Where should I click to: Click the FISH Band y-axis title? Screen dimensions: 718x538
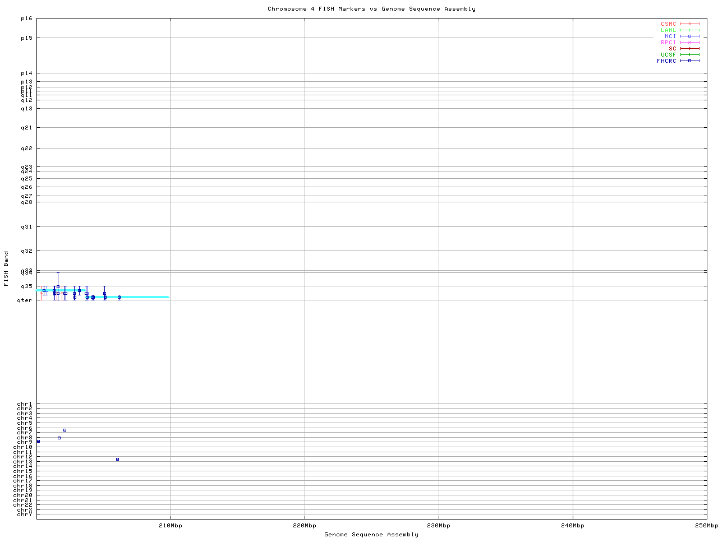(x=6, y=268)
